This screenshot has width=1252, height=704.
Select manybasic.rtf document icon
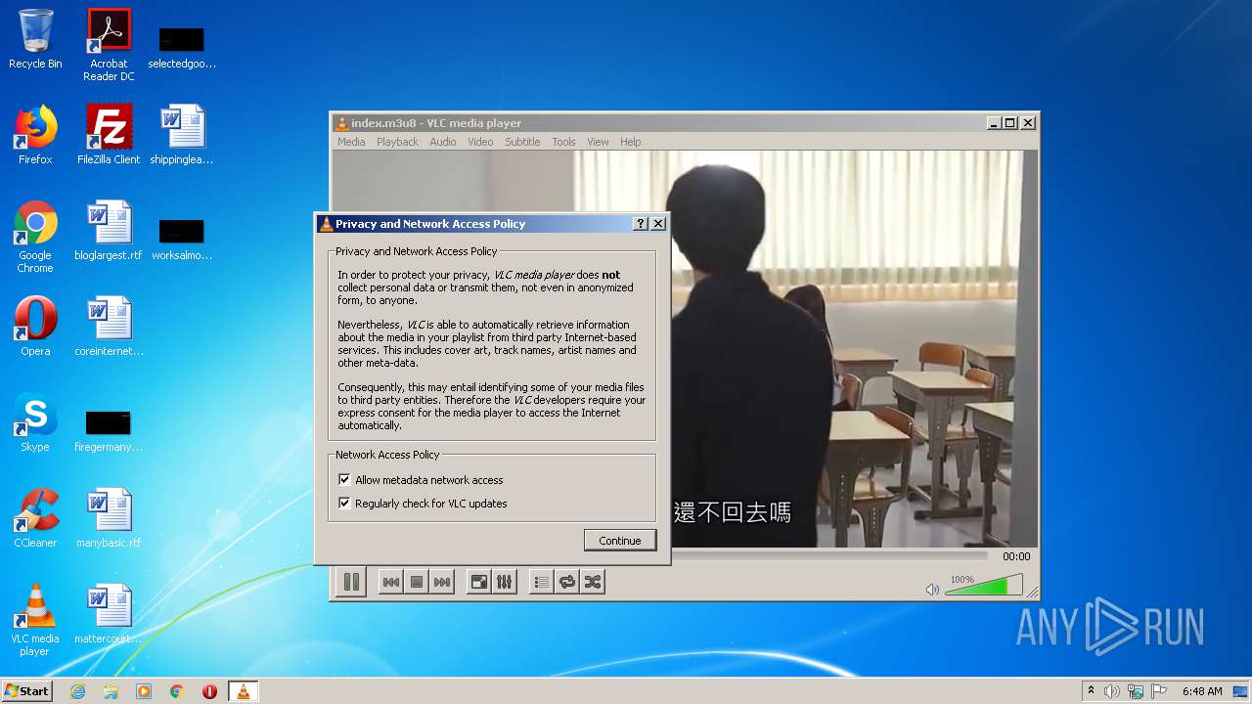coord(109,518)
